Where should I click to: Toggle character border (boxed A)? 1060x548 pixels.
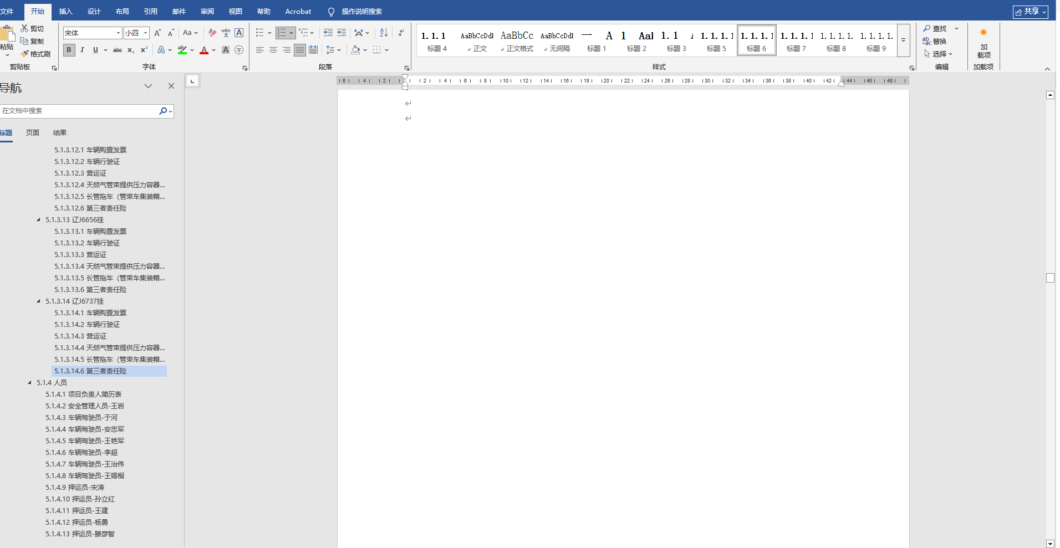pyautogui.click(x=239, y=33)
